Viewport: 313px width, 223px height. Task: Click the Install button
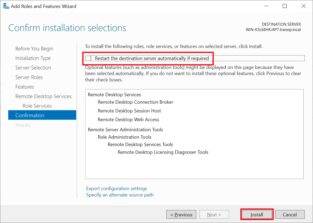[x=257, y=215]
